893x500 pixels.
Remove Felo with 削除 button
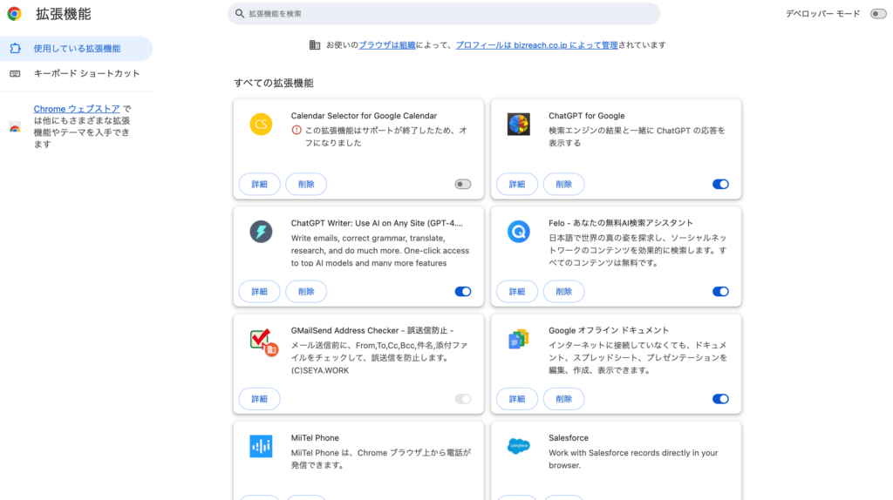pos(563,292)
